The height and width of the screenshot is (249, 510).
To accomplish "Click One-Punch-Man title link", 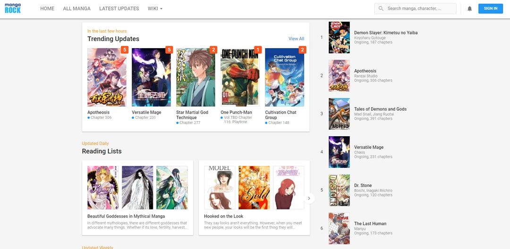I will [x=237, y=112].
